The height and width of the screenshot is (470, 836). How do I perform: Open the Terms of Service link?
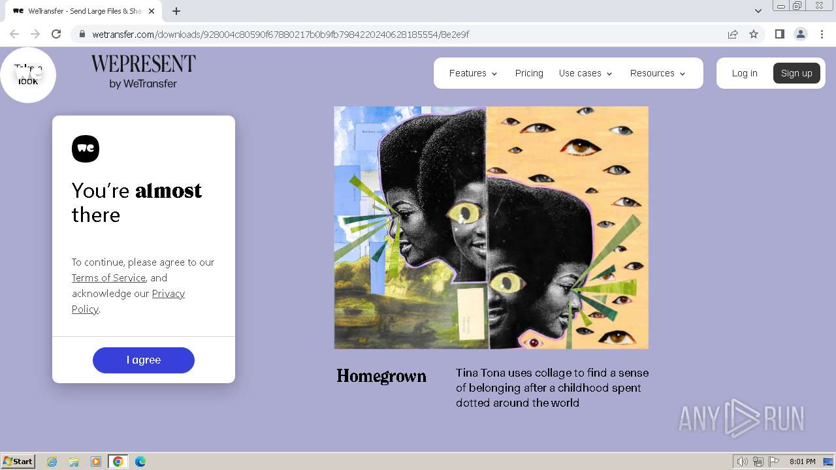pos(108,278)
